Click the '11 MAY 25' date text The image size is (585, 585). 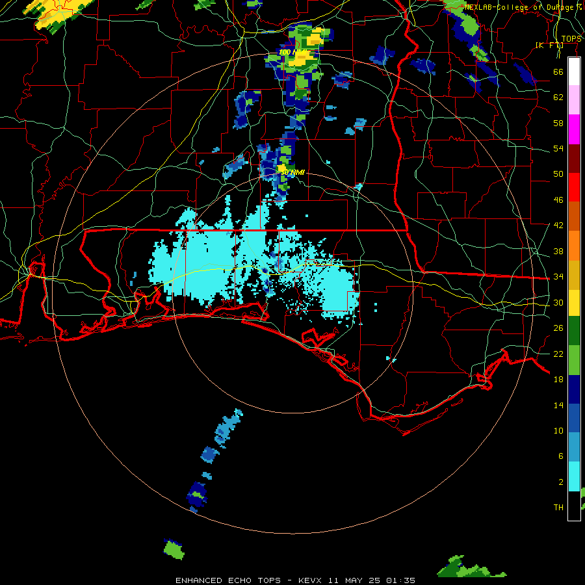click(354, 580)
